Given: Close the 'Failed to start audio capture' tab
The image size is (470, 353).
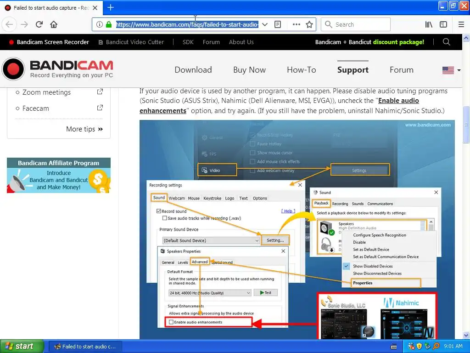Looking at the screenshot, I should [95, 8].
